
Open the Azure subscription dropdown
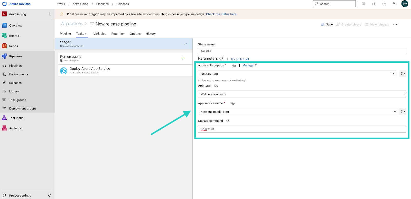[x=297, y=74]
